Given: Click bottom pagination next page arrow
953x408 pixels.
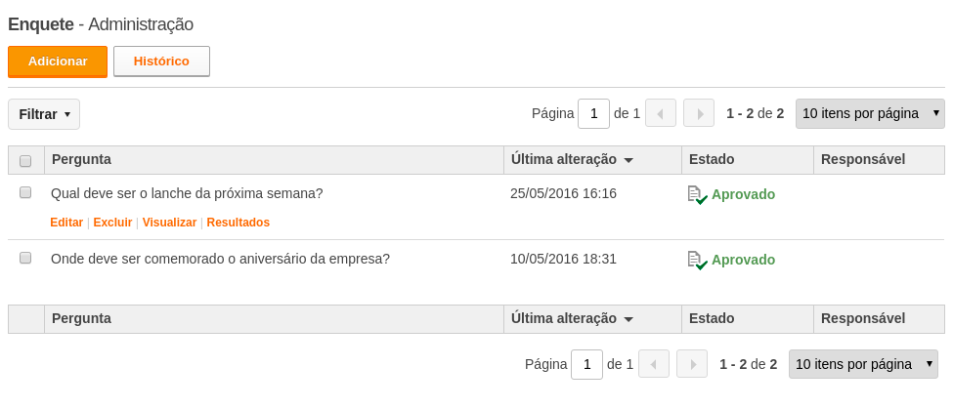Looking at the screenshot, I should tap(692, 364).
